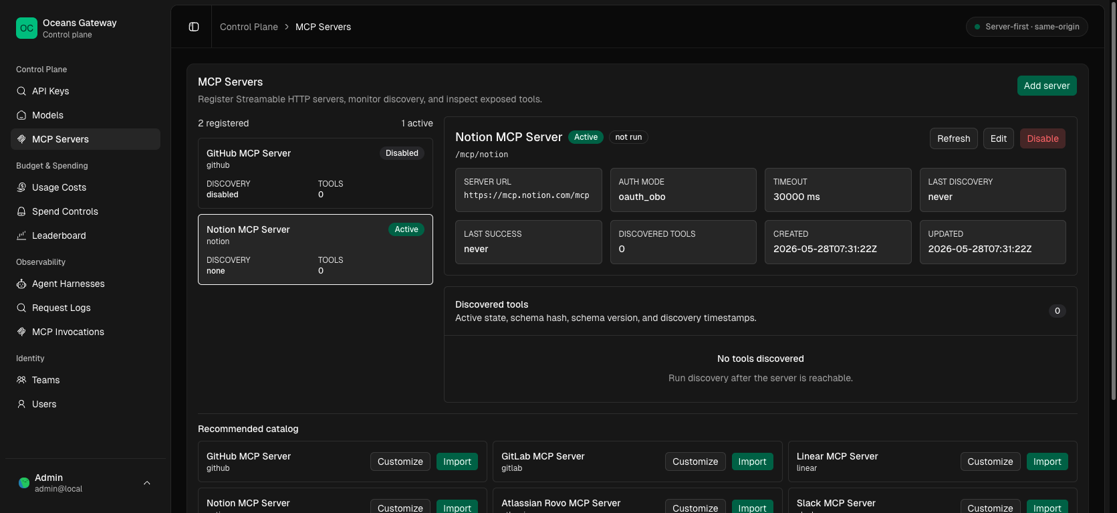Viewport: 1117px width, 513px height.
Task: Navigate to Leaderboard
Action: click(x=86, y=235)
